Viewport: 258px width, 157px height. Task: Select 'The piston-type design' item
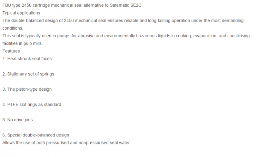27,89
